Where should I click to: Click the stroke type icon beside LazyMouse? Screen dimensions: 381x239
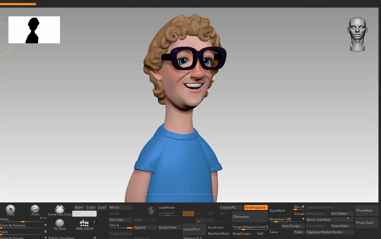tap(151, 211)
